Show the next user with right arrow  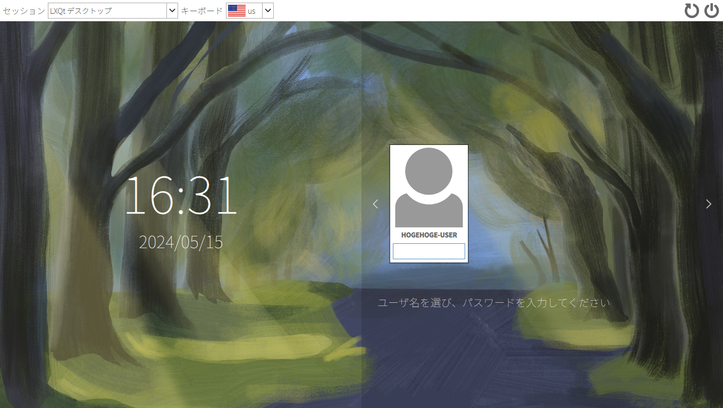coord(708,203)
